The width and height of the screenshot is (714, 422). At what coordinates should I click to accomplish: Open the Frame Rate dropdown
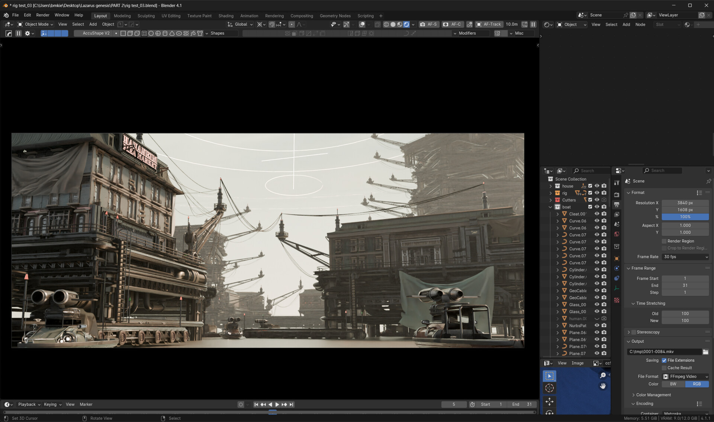(685, 257)
